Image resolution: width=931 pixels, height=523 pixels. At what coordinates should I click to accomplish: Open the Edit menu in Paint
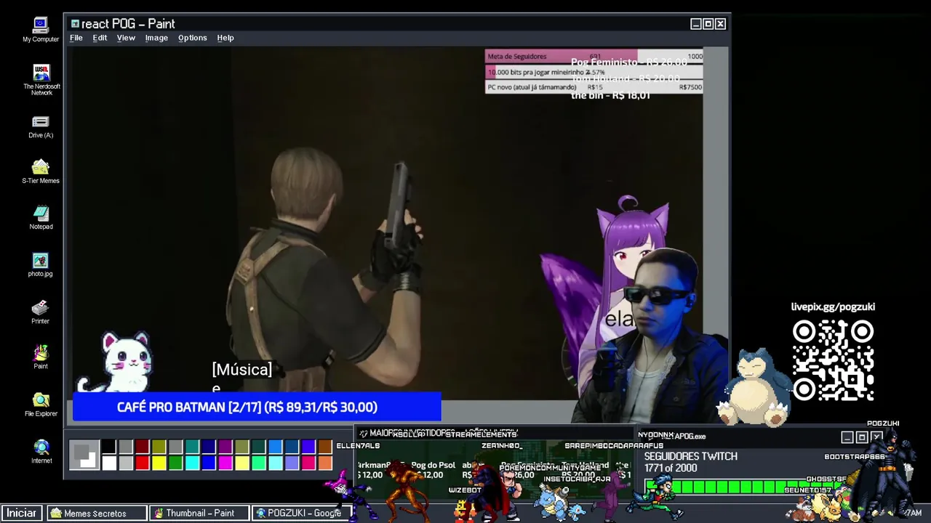100,38
